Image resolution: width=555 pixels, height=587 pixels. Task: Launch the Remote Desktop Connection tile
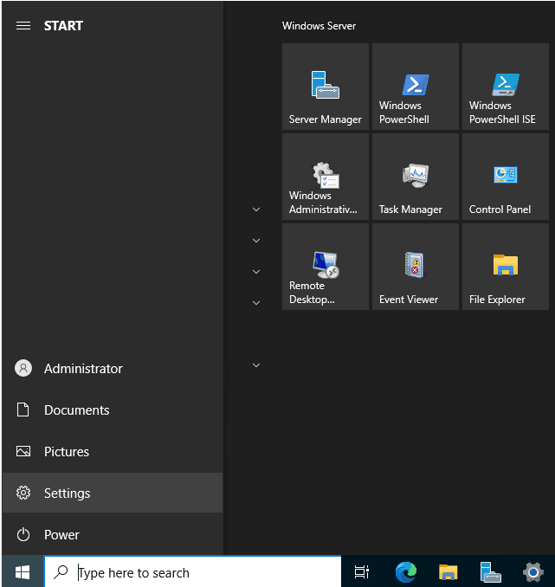pos(326,267)
